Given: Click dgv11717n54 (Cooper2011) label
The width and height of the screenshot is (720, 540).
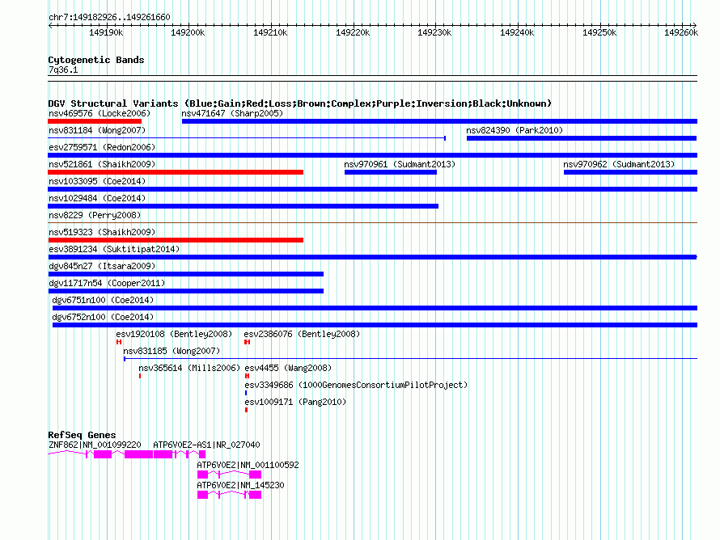Looking at the screenshot, I should (x=107, y=283).
